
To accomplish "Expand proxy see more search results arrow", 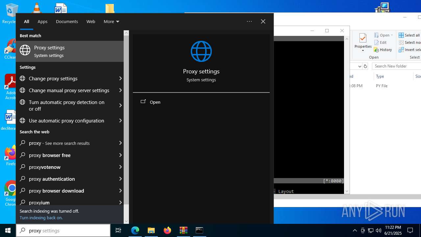I will 120,143.
